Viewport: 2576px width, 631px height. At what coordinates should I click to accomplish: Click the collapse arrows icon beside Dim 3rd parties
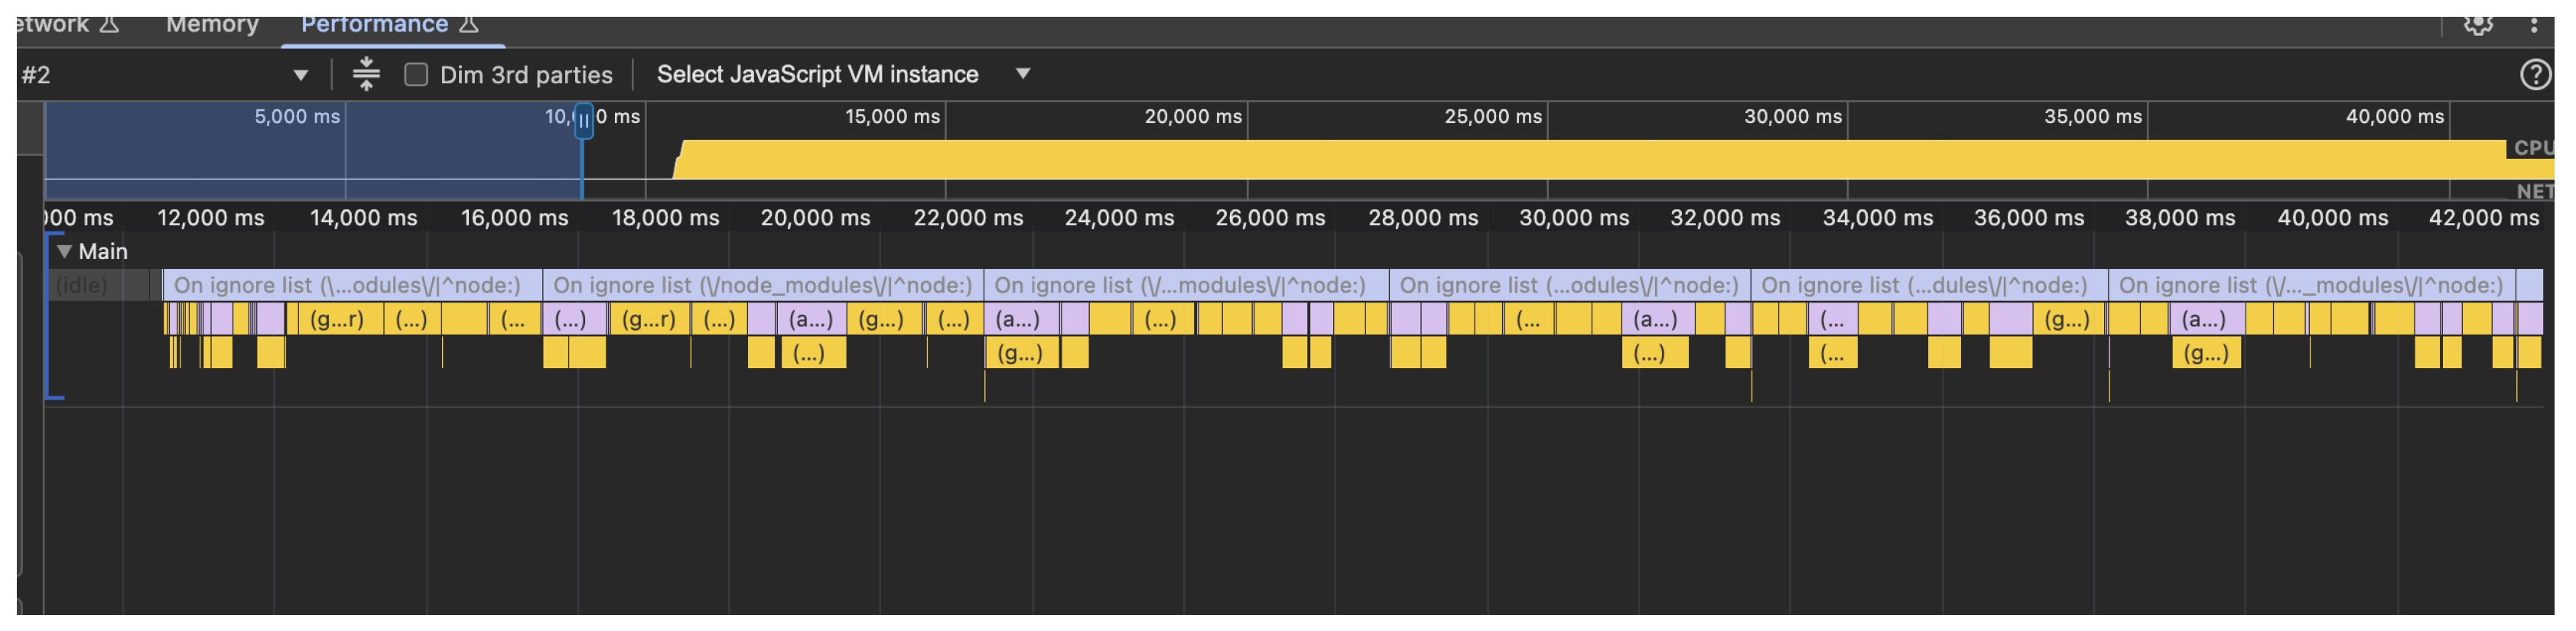[366, 75]
